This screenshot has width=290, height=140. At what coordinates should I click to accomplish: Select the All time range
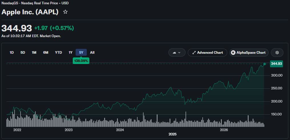pyautogui.click(x=92, y=52)
